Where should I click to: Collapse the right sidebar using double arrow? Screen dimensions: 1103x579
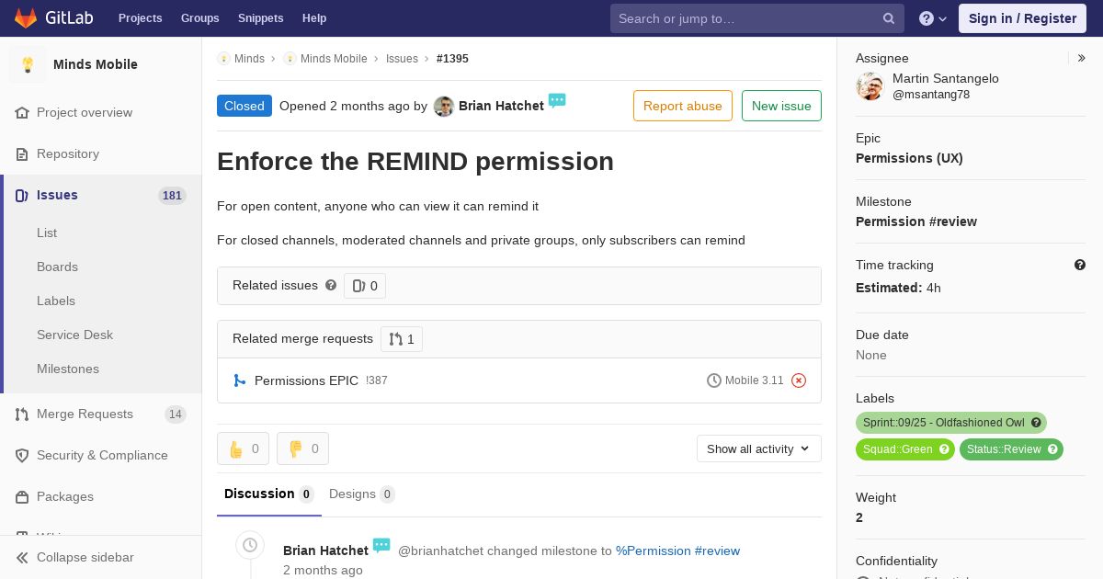pyautogui.click(x=1082, y=58)
